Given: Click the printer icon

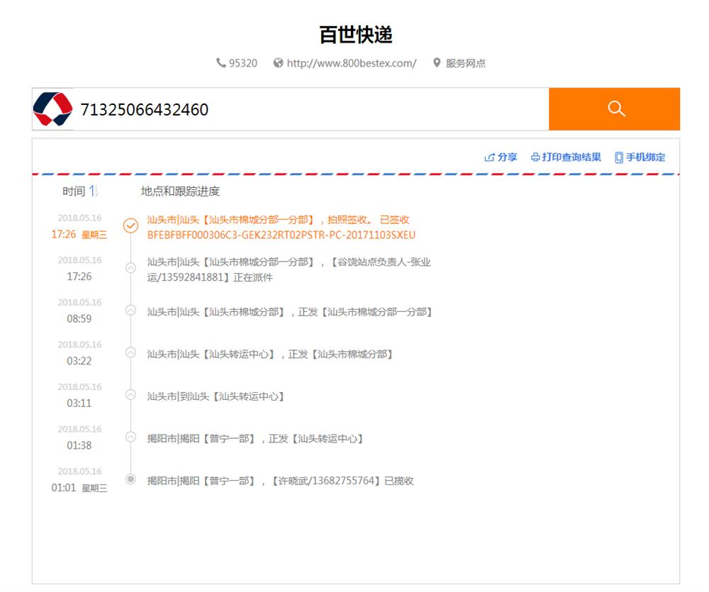Looking at the screenshot, I should 535,157.
